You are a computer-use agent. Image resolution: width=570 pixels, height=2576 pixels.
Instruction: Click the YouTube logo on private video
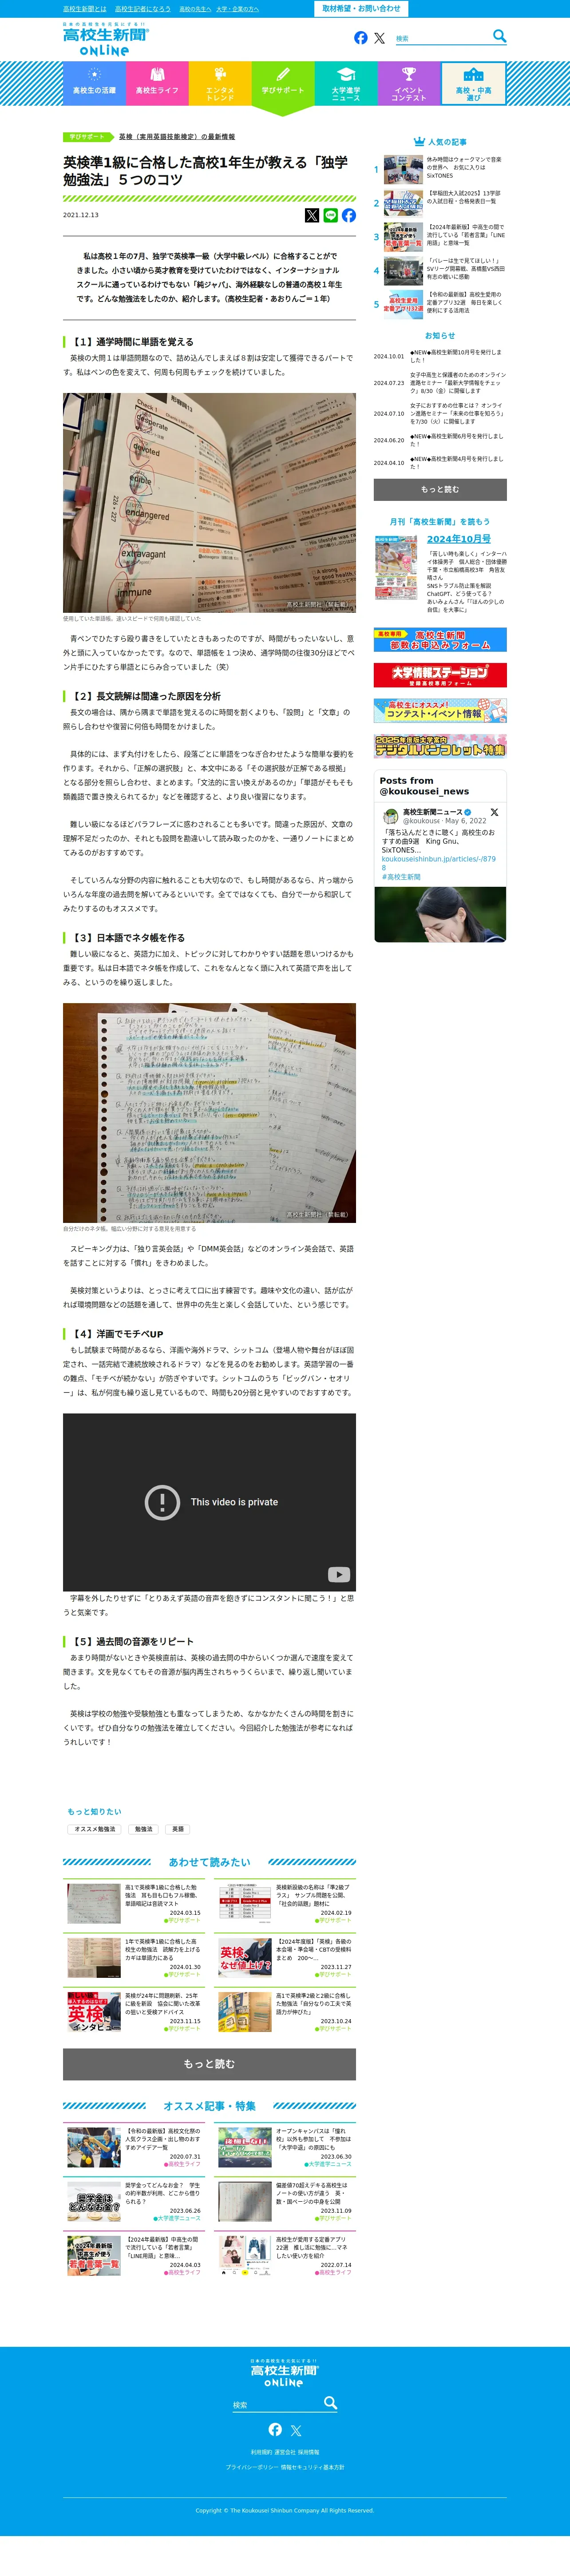point(339,1574)
